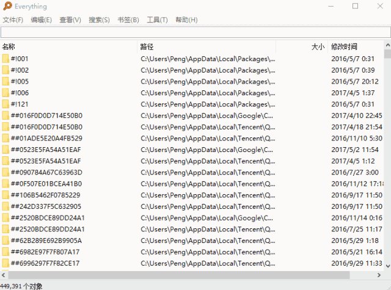Open the 编辑(E) menu

[x=41, y=20]
